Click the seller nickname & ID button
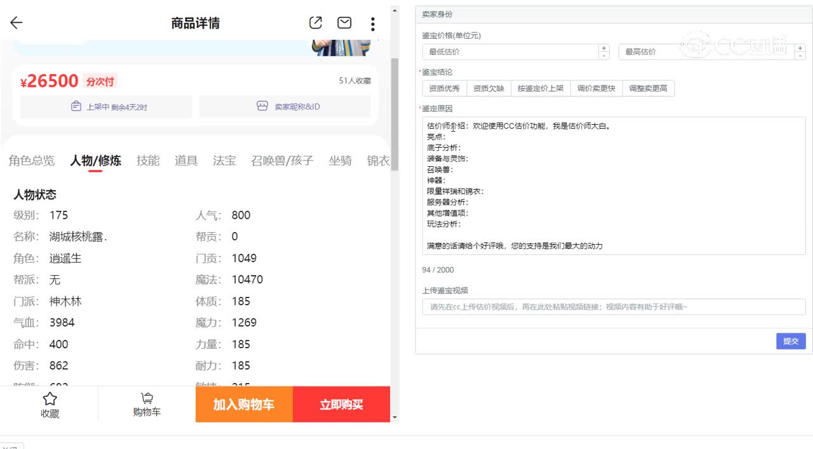Screen dimensions: 813x449 coord(285,107)
